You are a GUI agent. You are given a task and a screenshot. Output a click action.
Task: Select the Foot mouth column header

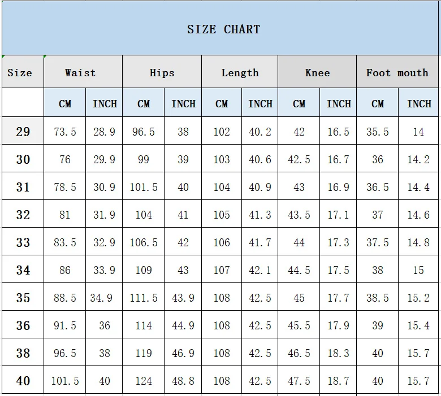[x=397, y=73]
